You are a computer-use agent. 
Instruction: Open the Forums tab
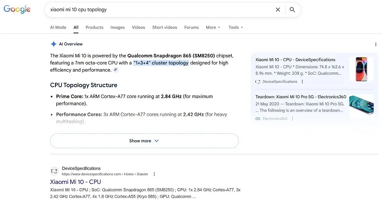click(191, 28)
